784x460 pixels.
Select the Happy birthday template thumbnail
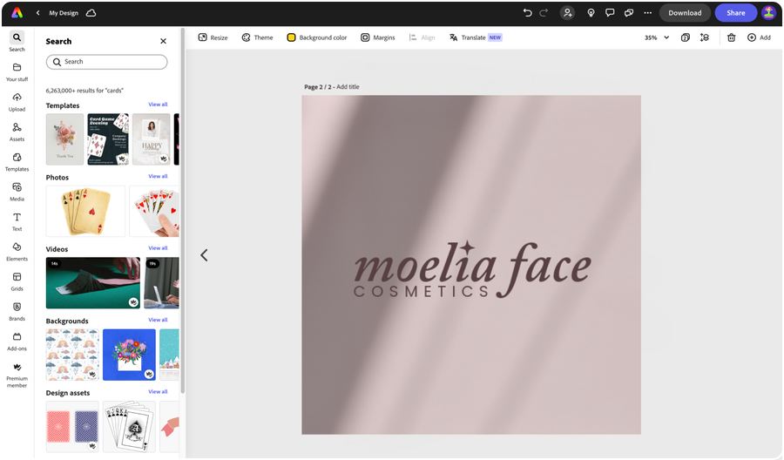pos(152,139)
